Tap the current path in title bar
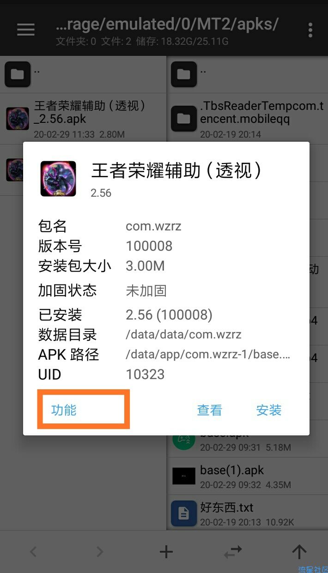328x573 pixels. point(167,23)
